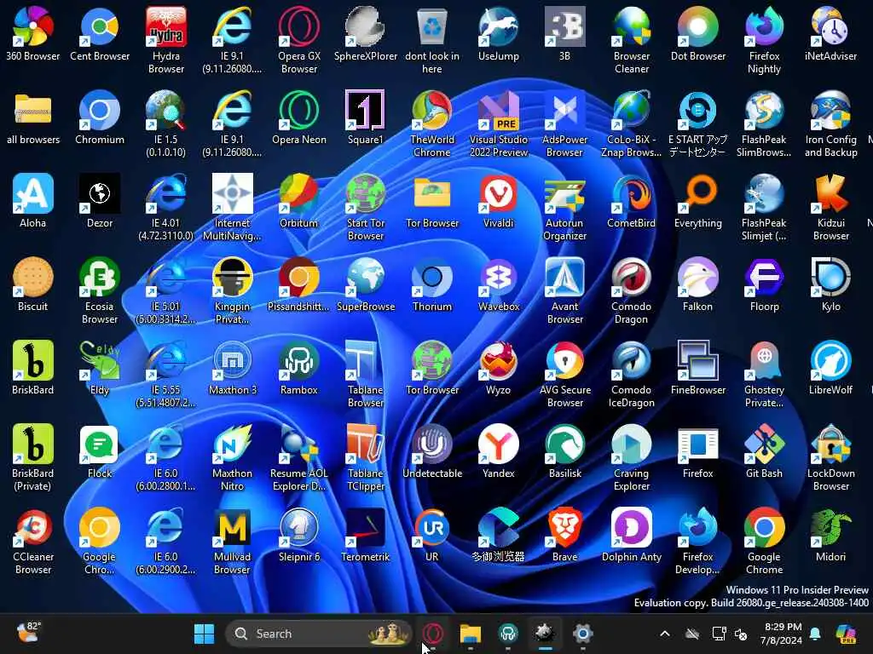
Task: Open the 8:29 PM clock and calendar
Action: tap(783, 634)
